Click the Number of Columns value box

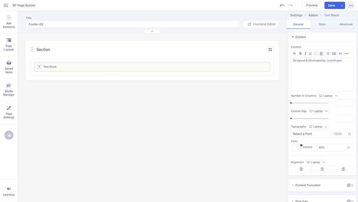pyautogui.click(x=344, y=103)
